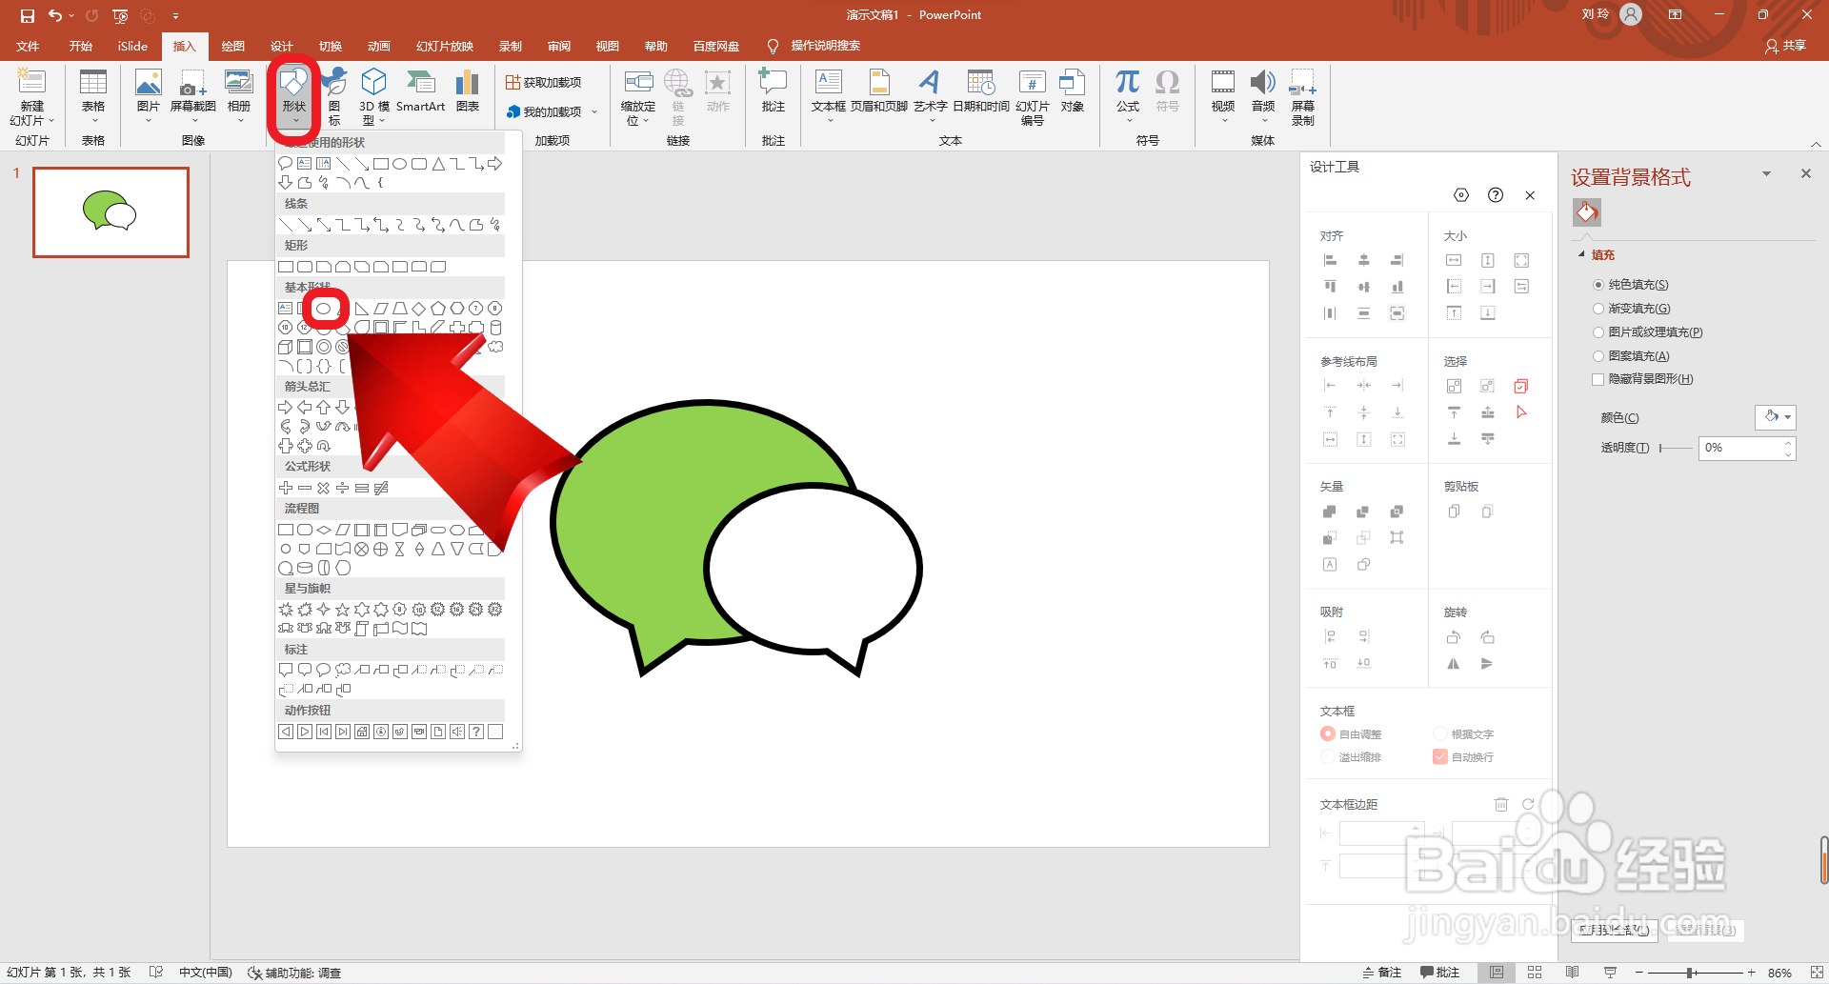Switch to the iSlide tab
The image size is (1829, 984).
[132, 46]
